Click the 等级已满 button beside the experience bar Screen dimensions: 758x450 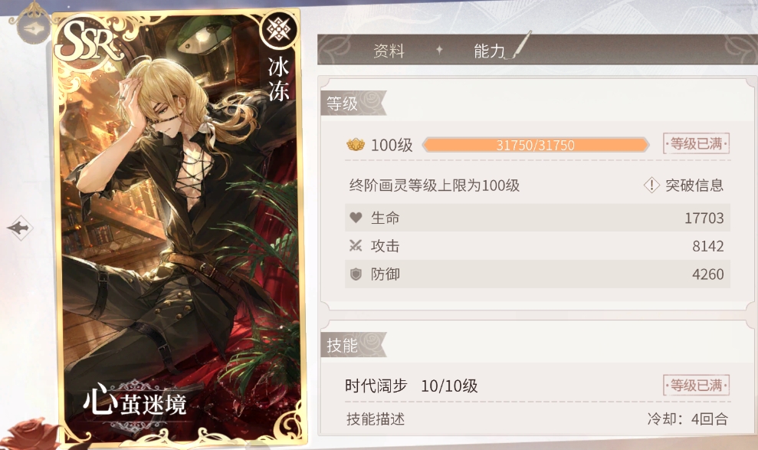tap(696, 143)
